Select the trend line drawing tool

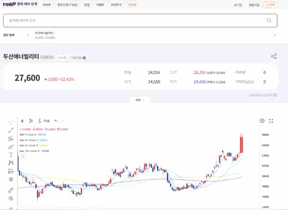click(11, 130)
